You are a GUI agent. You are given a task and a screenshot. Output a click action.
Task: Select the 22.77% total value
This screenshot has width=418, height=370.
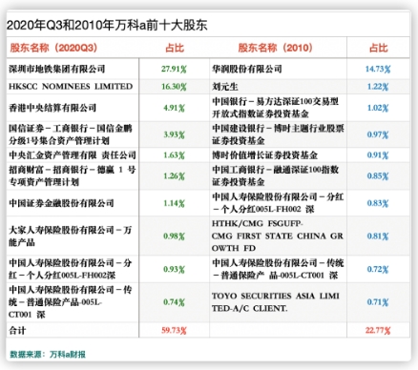[378, 330]
